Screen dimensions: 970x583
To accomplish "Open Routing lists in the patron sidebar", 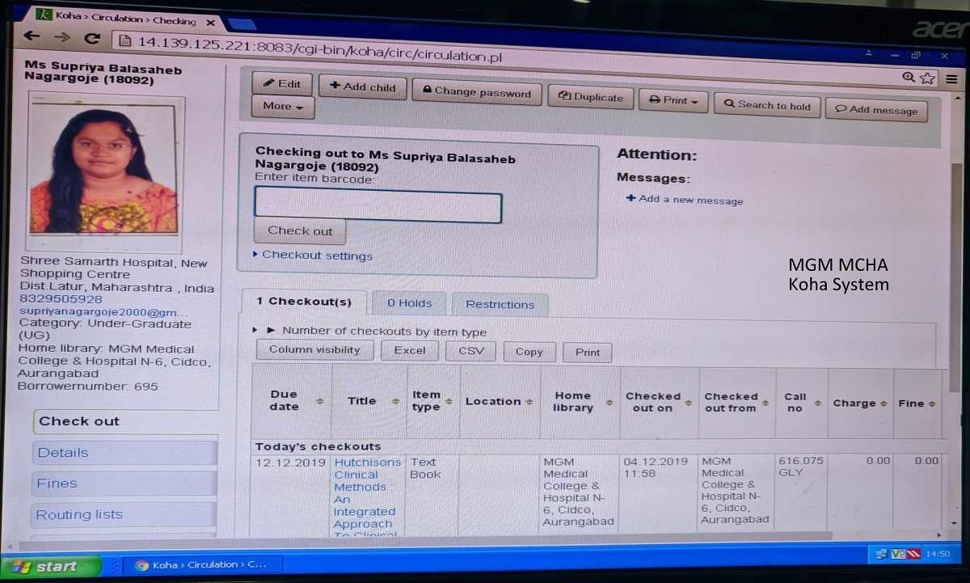I will [x=125, y=514].
